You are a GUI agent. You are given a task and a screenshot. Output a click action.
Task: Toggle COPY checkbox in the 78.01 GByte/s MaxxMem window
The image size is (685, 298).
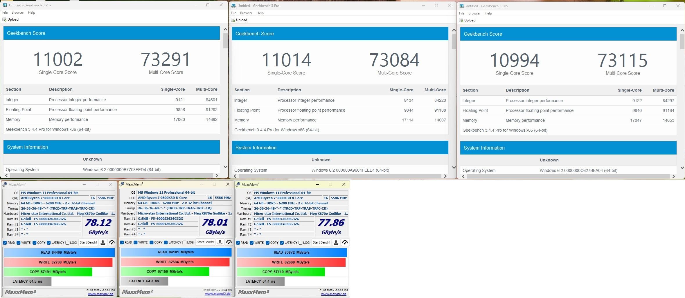(x=151, y=242)
